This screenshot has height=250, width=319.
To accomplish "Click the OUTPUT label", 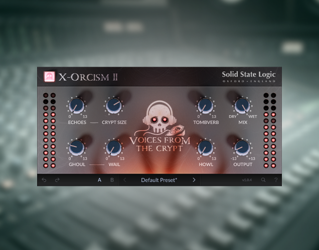I will (243, 164).
